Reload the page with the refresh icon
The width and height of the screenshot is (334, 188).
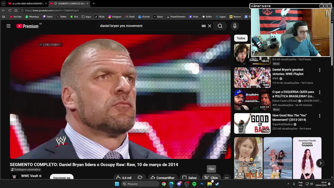click(x=10, y=10)
